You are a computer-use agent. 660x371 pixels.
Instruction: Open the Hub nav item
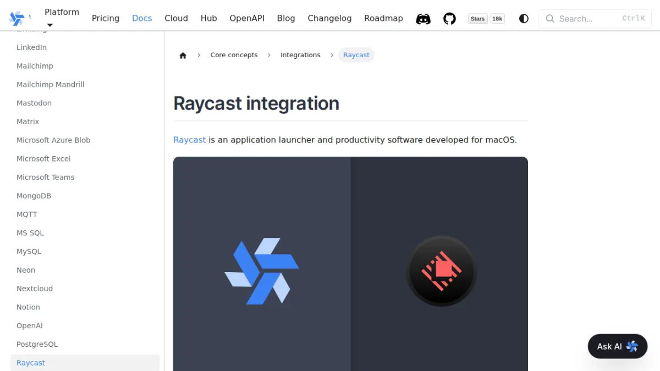[x=208, y=18]
